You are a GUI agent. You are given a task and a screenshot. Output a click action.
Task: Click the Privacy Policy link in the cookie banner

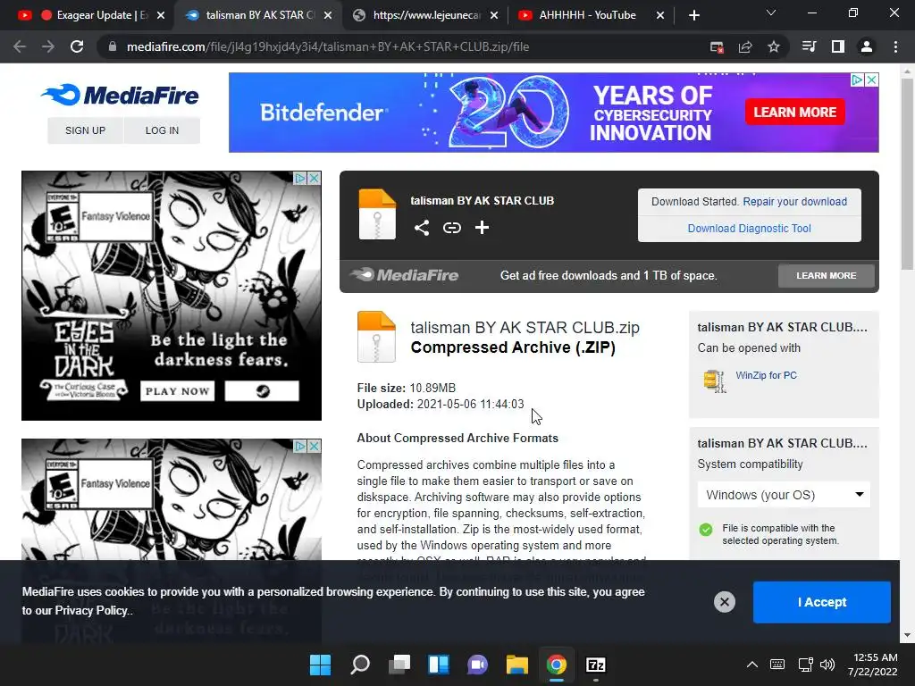point(91,610)
